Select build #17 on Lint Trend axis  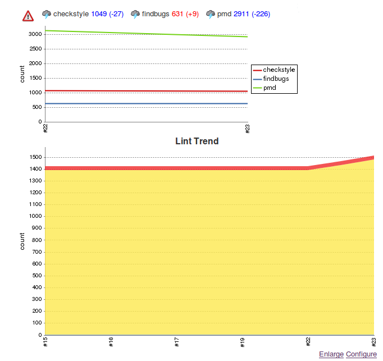click(176, 342)
